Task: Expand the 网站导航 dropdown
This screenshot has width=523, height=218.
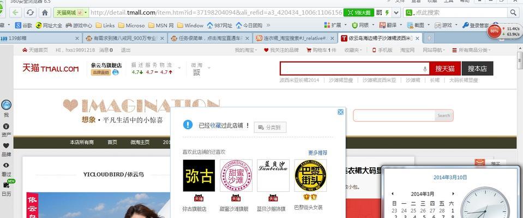Action: point(434,50)
